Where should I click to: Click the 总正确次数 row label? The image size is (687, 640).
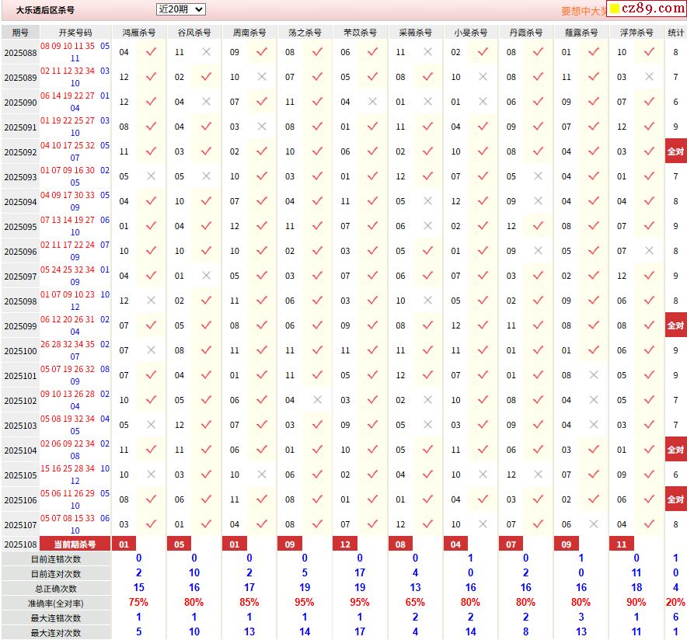click(x=56, y=588)
